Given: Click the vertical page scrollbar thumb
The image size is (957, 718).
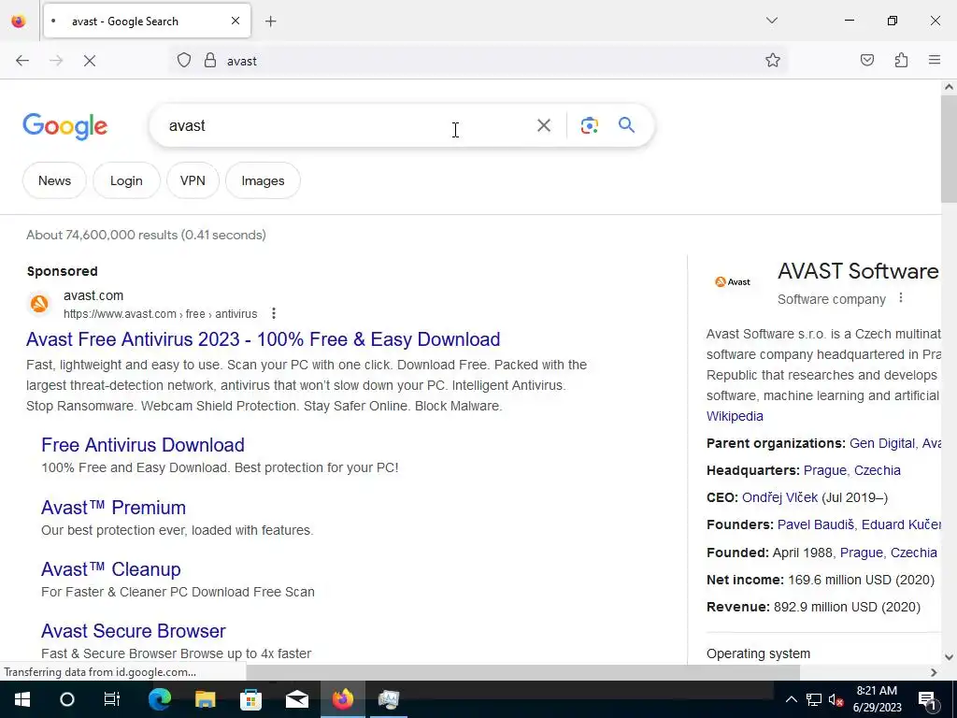Looking at the screenshot, I should tap(949, 149).
